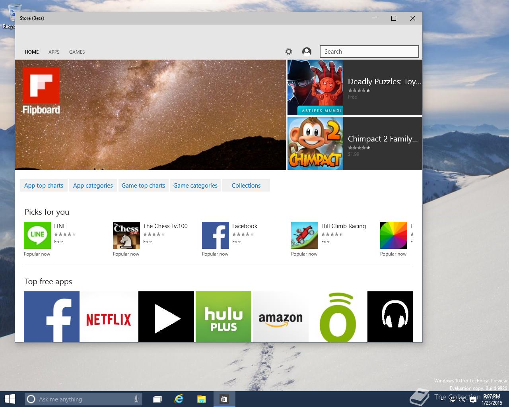Open the Hill Climb Racing icon

[305, 235]
